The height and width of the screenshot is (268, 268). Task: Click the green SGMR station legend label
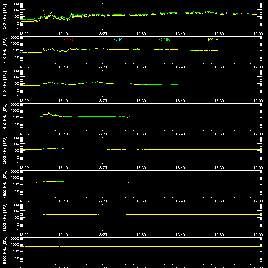pos(164,39)
